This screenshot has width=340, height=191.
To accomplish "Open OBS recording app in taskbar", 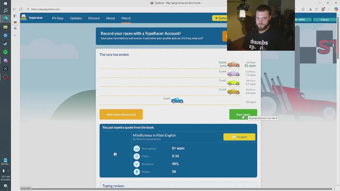I will pos(5,77).
